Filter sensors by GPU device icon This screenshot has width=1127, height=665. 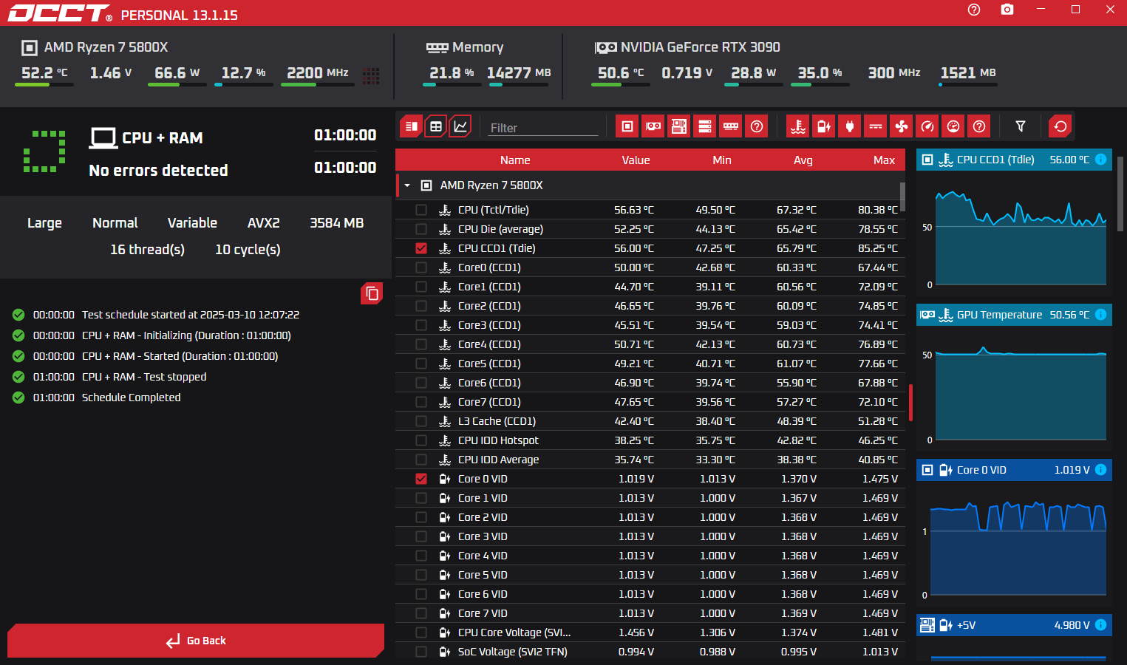click(x=653, y=126)
